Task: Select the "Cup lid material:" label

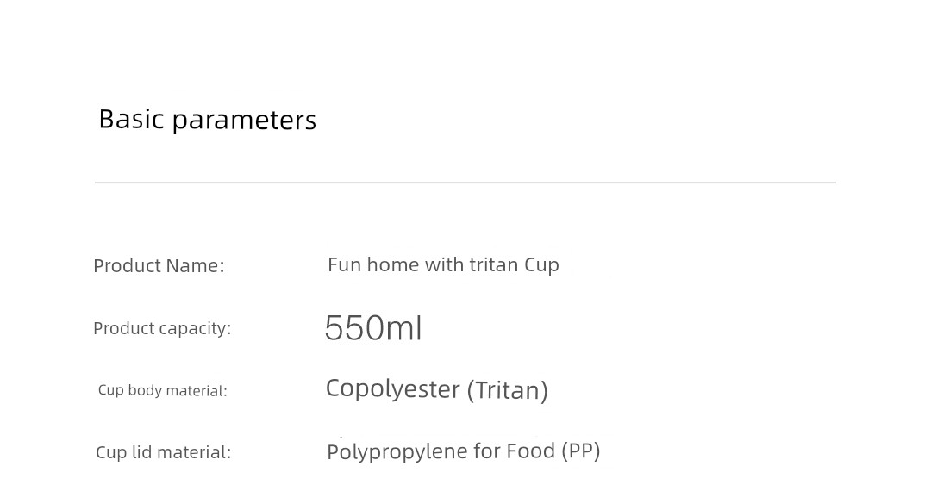Action: 163,452
